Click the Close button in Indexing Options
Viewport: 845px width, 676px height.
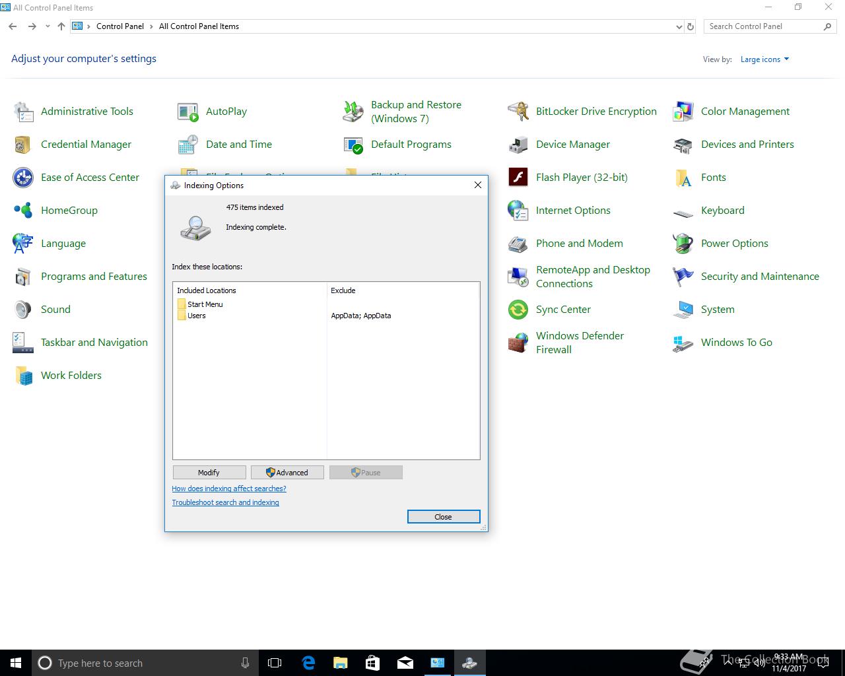pos(444,517)
